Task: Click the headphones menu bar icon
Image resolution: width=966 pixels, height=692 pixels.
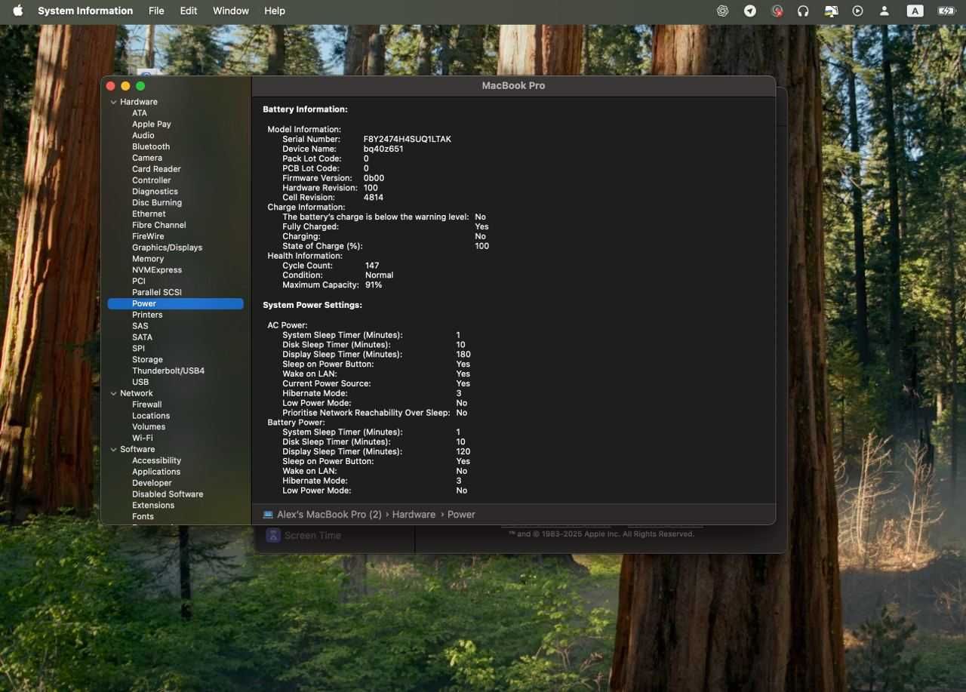Action: coord(803,11)
